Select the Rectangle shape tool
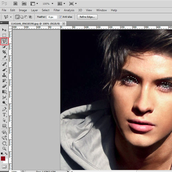 tap(4, 126)
